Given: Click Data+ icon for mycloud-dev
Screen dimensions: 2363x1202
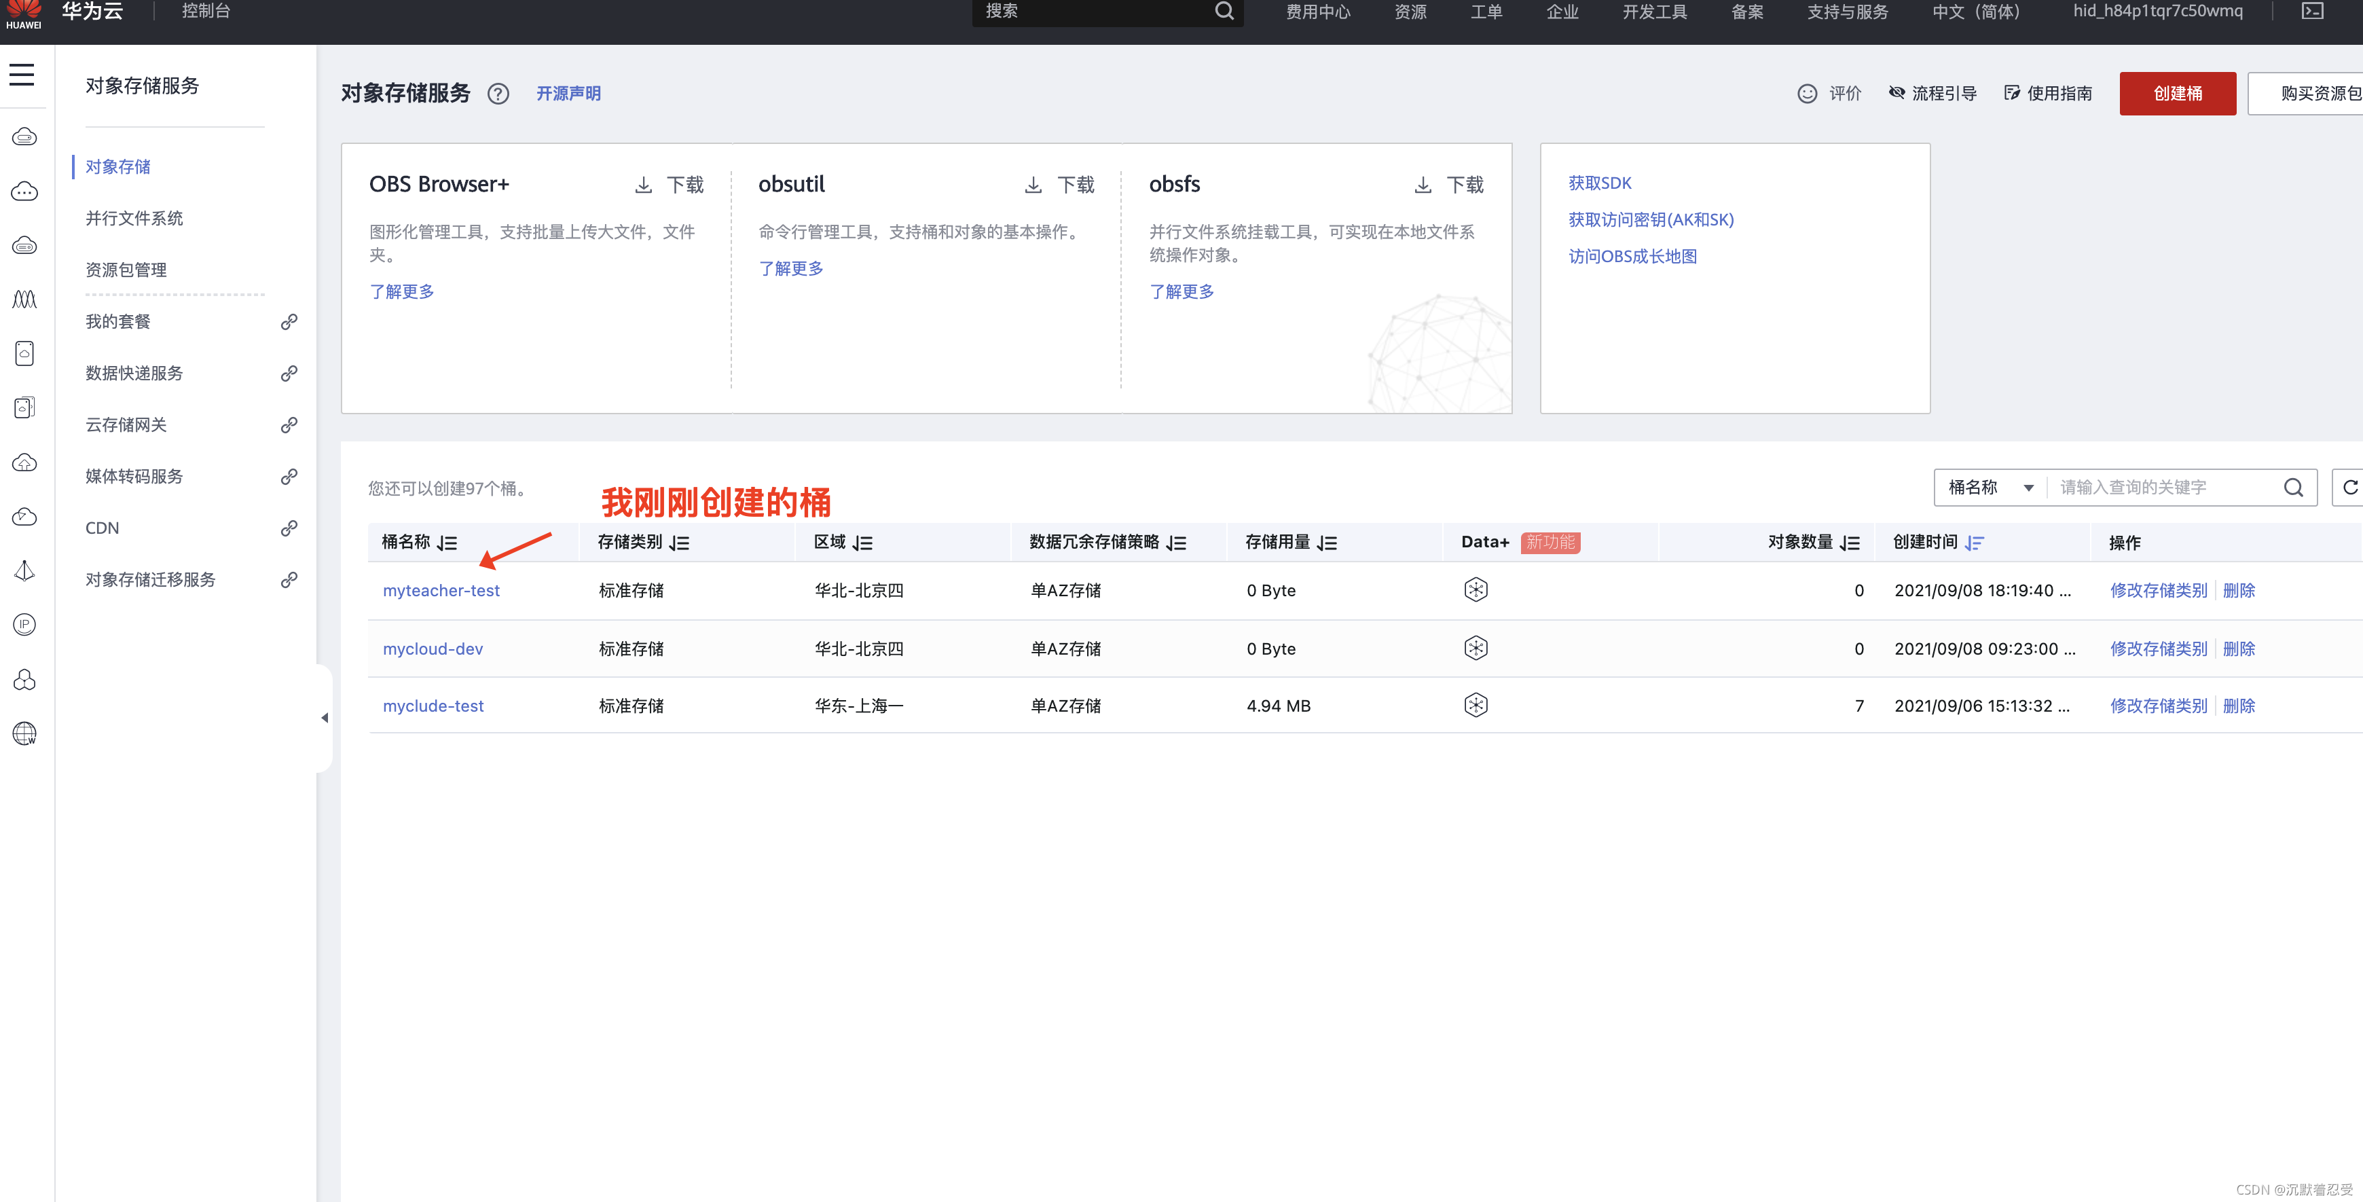Looking at the screenshot, I should 1476,649.
